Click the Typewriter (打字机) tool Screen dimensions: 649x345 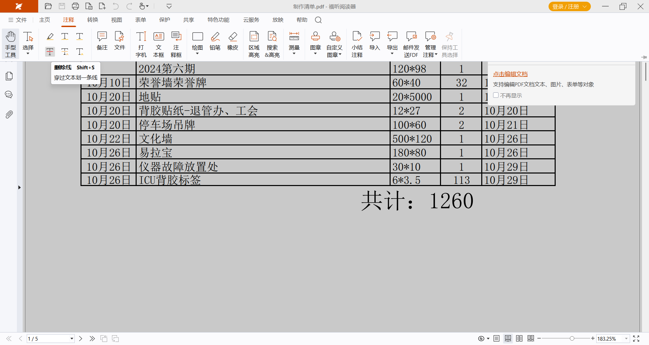(x=141, y=44)
